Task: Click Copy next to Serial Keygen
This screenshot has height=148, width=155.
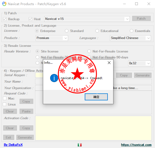Action: click(x=124, y=75)
